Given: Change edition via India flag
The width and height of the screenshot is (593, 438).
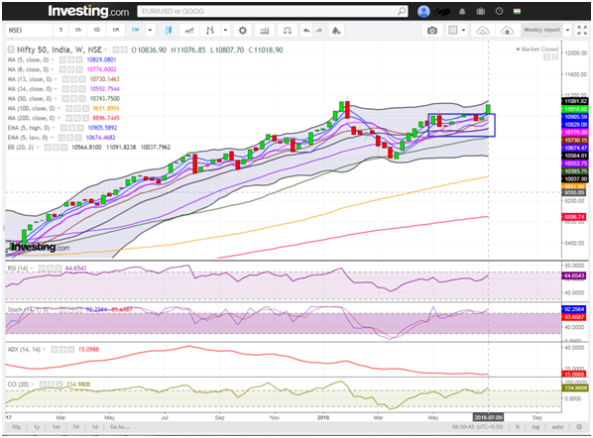Looking at the screenshot, I should 517,11.
